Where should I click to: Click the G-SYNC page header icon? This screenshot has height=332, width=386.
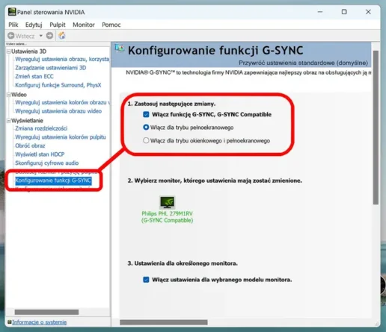(x=120, y=48)
